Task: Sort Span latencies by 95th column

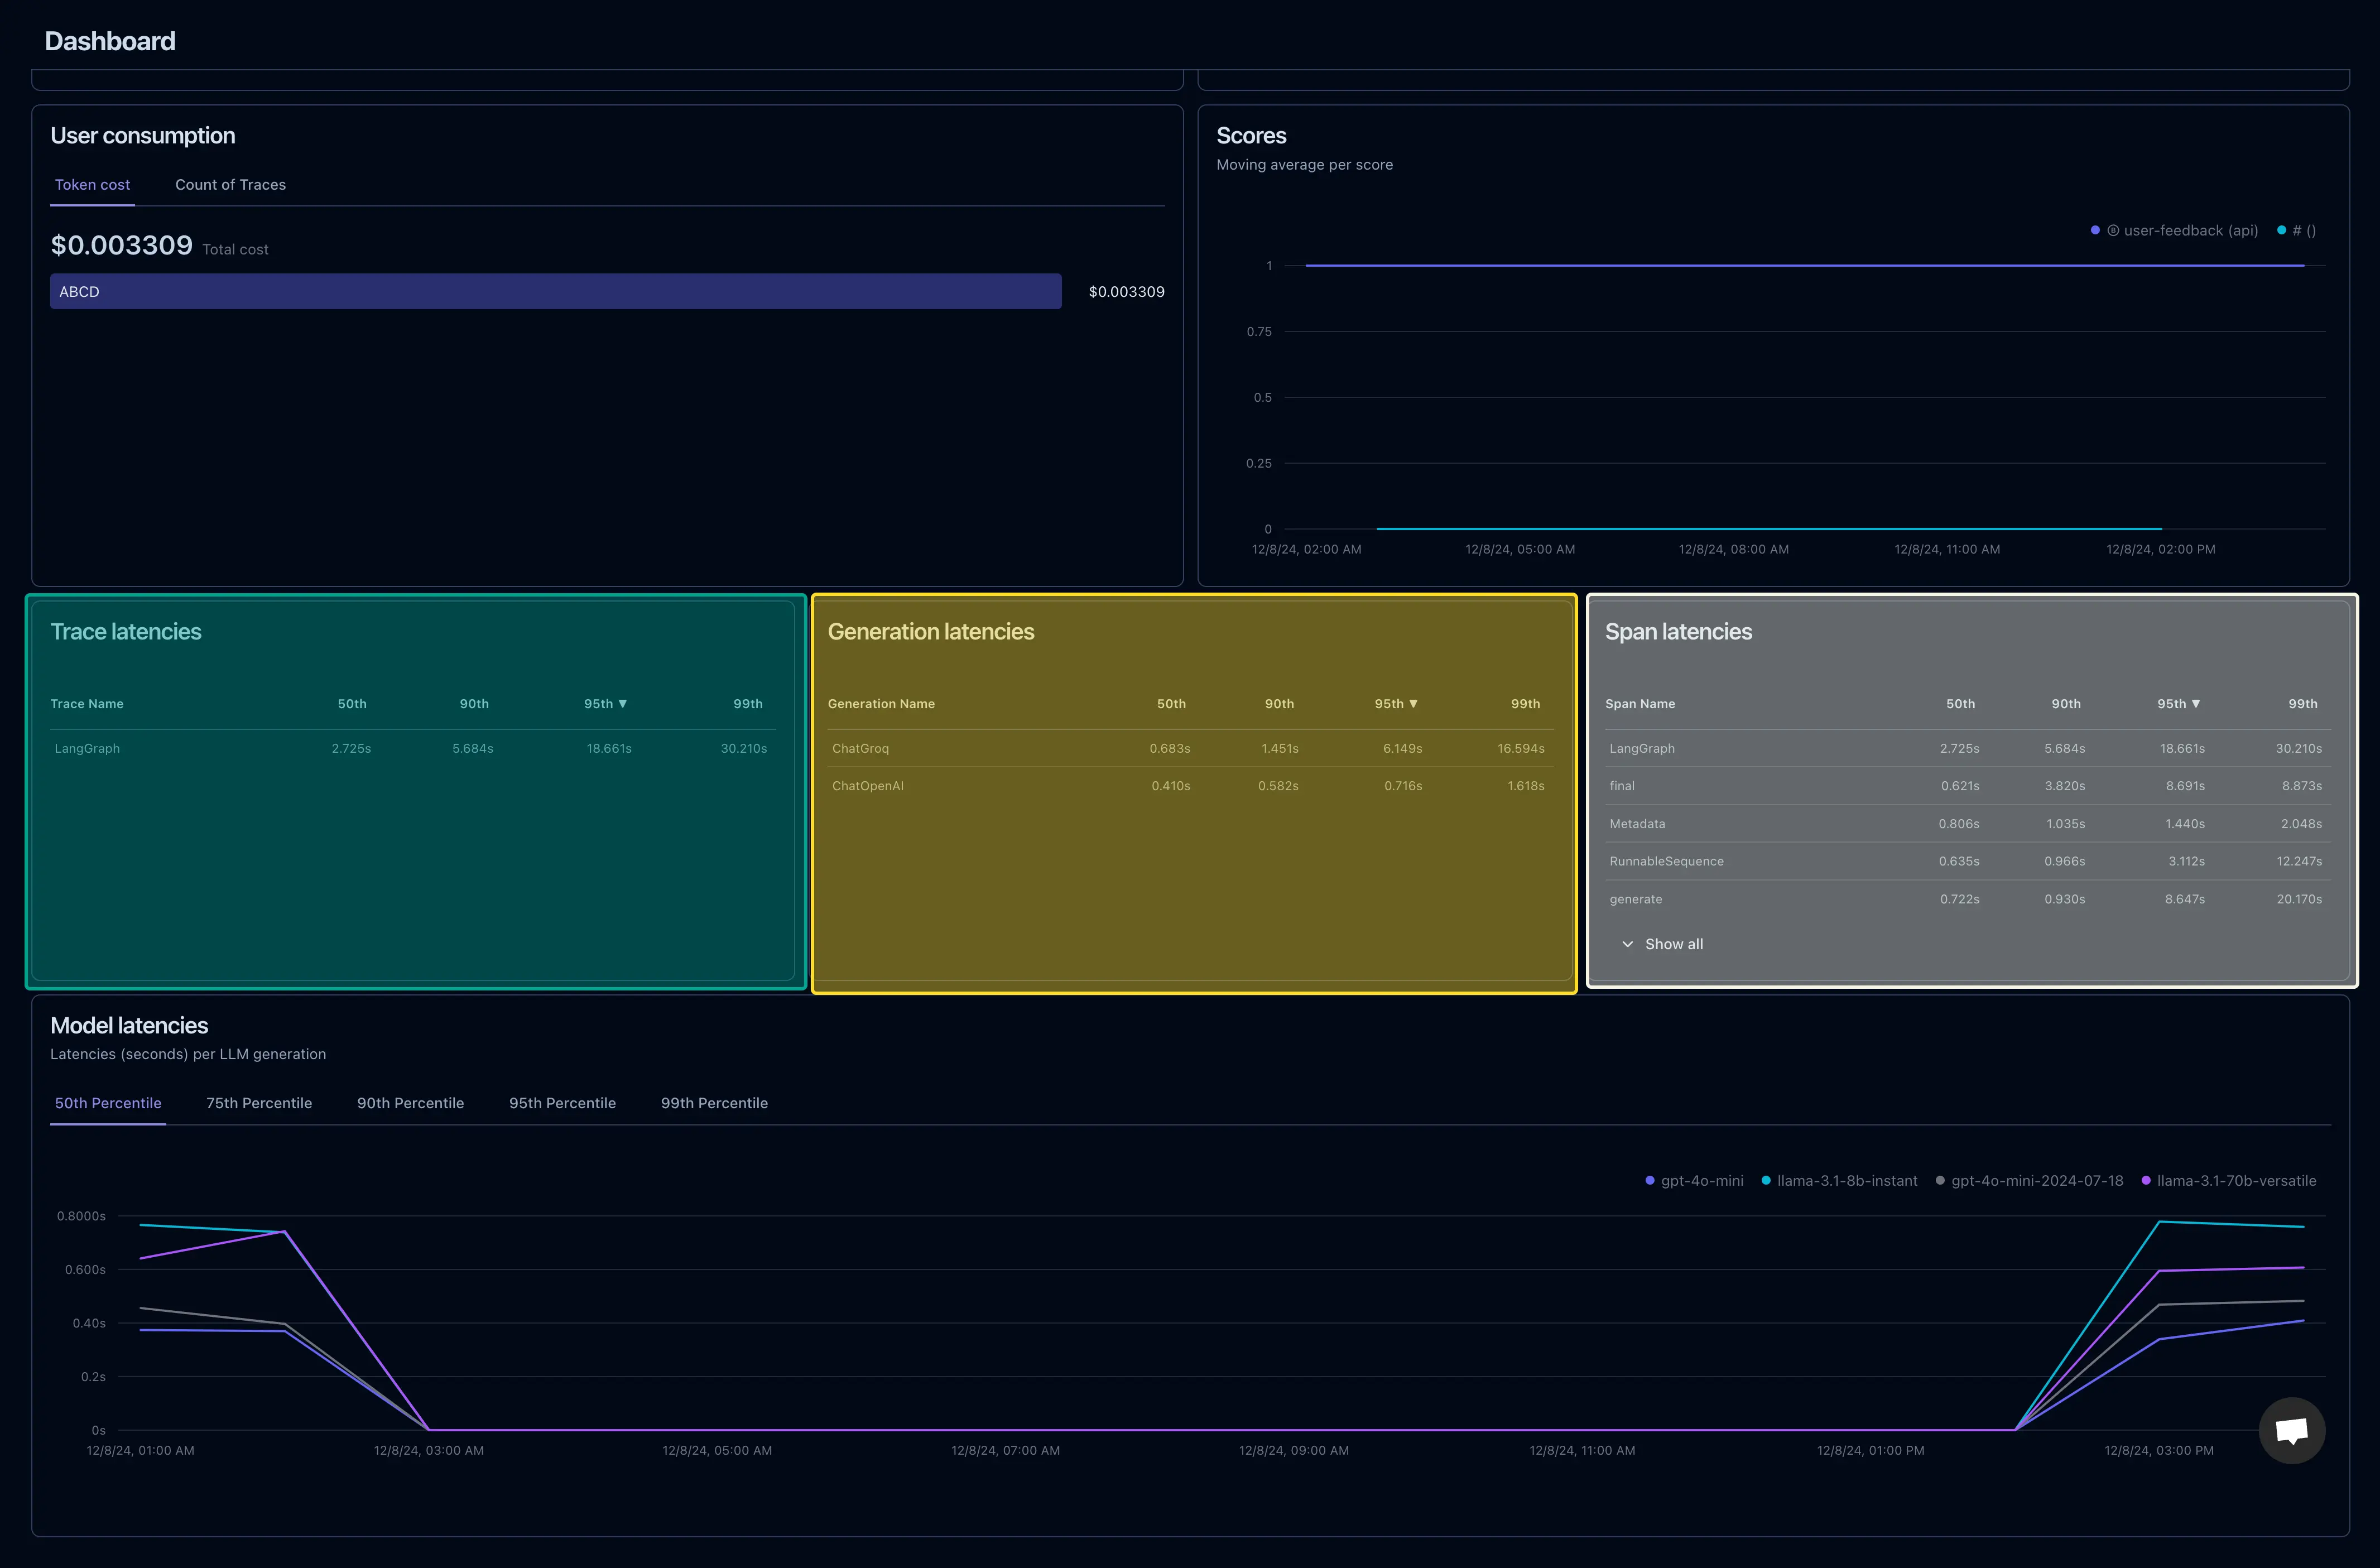Action: click(x=2178, y=704)
